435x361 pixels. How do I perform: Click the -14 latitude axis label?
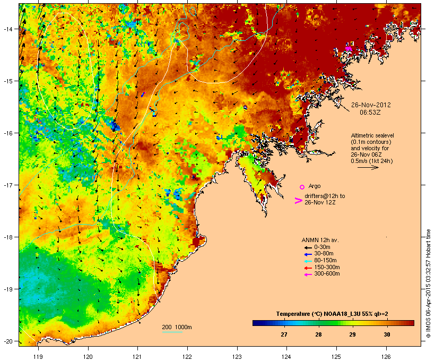(7, 29)
